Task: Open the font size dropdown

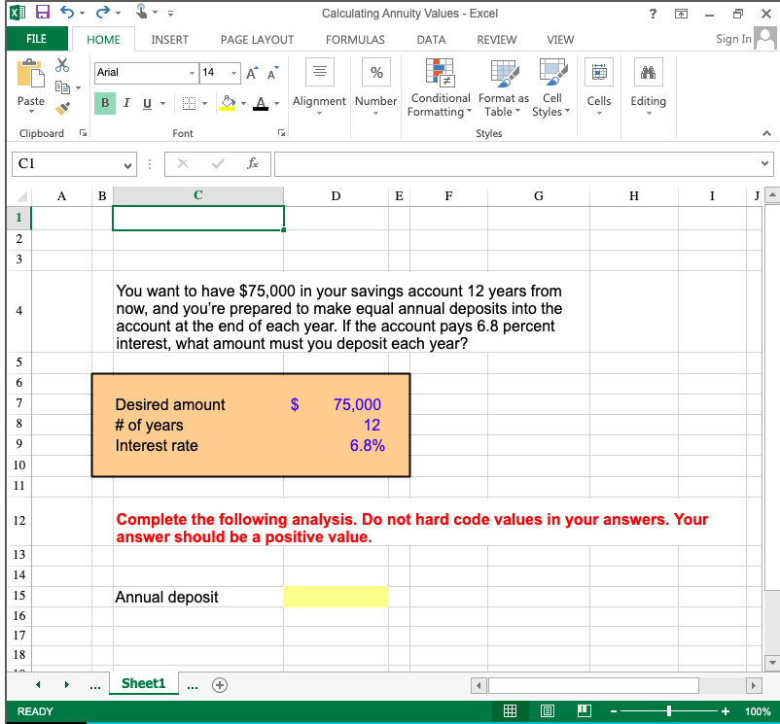Action: pos(233,72)
